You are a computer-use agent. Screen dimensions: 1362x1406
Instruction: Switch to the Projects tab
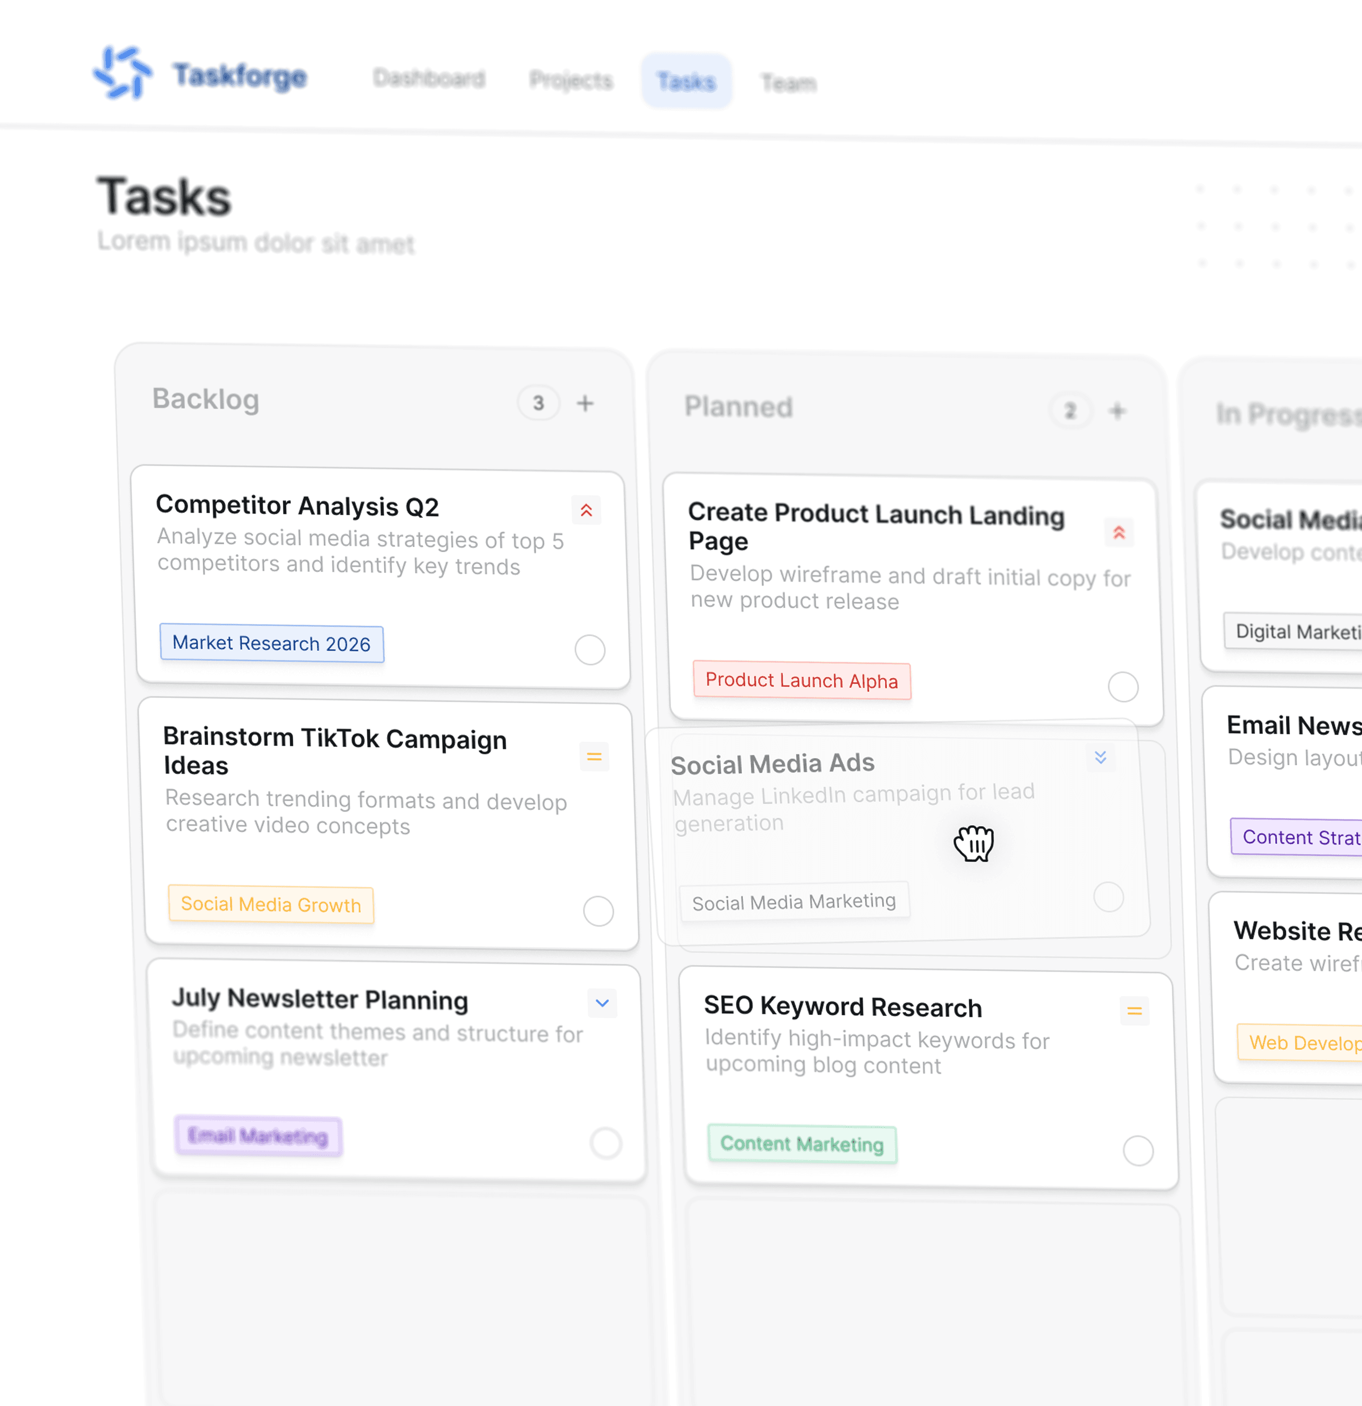click(571, 80)
